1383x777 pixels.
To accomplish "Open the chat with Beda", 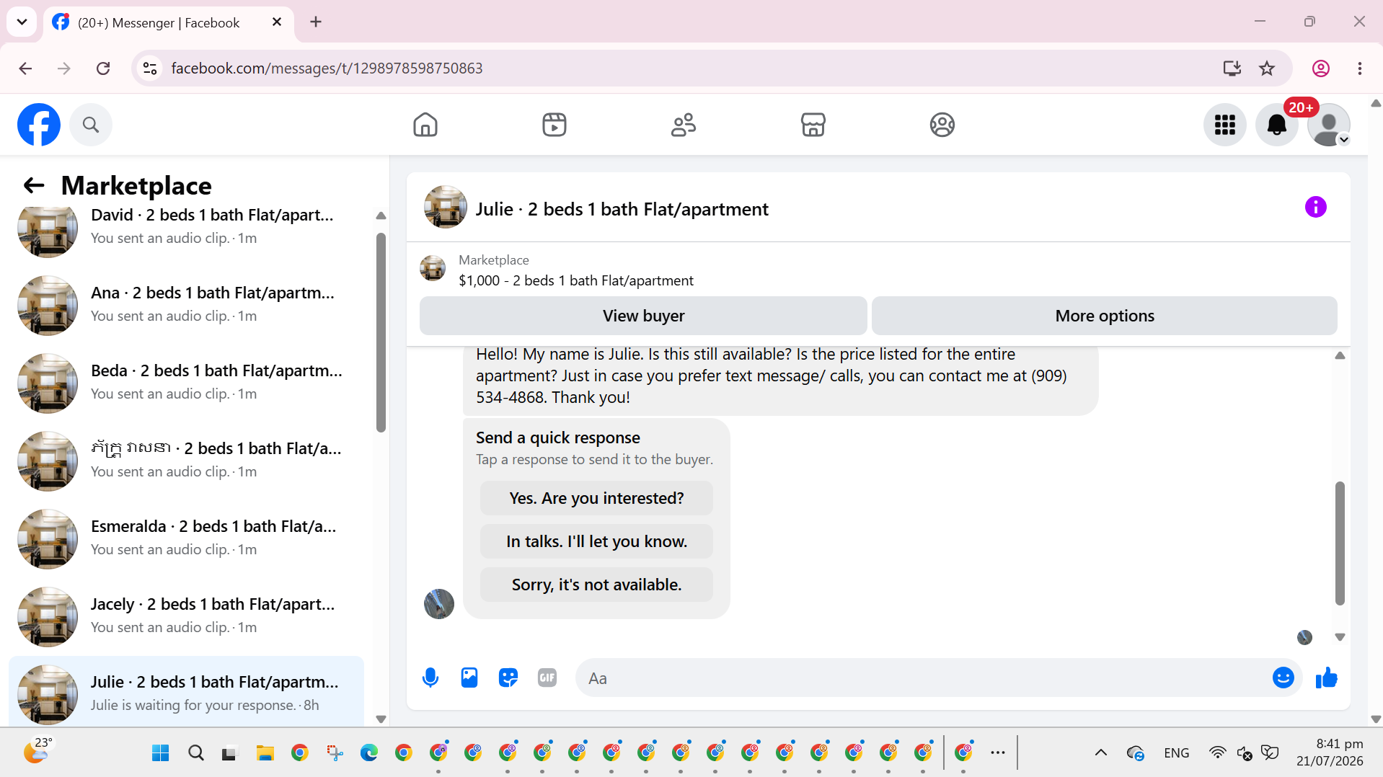I will pyautogui.click(x=186, y=382).
